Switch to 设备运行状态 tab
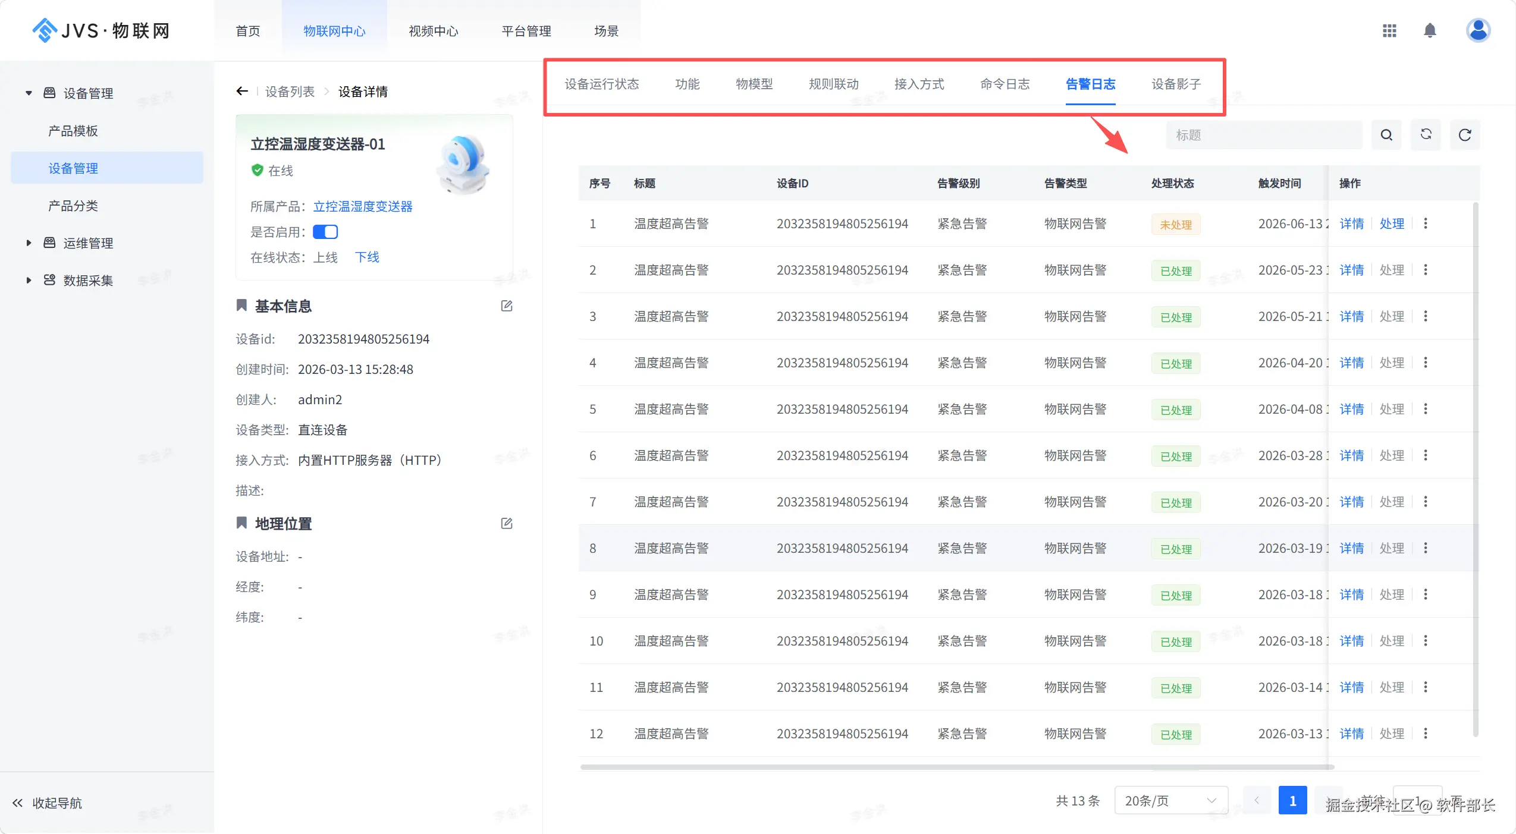Image resolution: width=1516 pixels, height=834 pixels. point(602,84)
